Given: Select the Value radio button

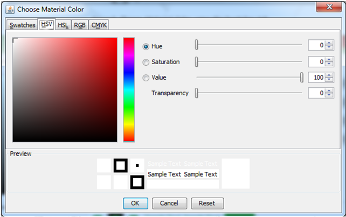Looking at the screenshot, I should pyautogui.click(x=146, y=78).
